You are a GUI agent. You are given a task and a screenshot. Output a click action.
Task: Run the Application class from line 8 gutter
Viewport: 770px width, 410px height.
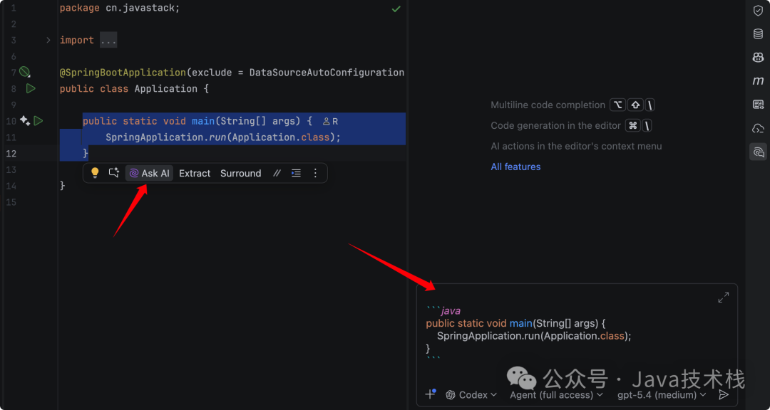31,88
